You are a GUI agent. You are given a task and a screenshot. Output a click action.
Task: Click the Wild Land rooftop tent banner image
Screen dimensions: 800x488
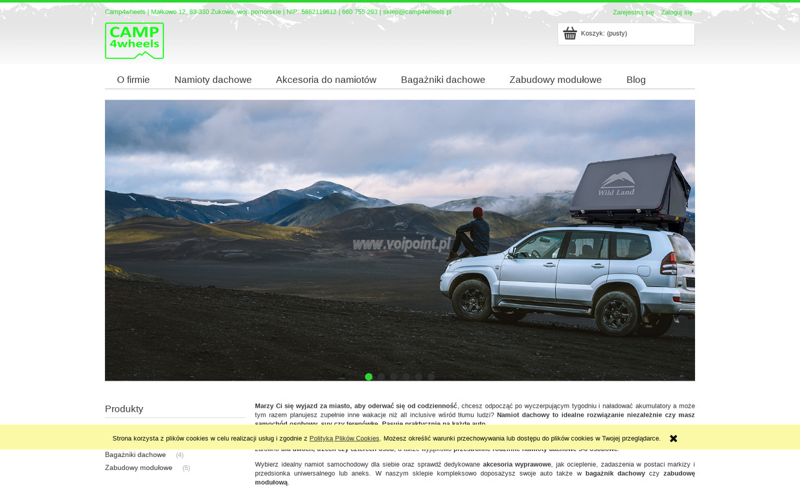(x=400, y=240)
